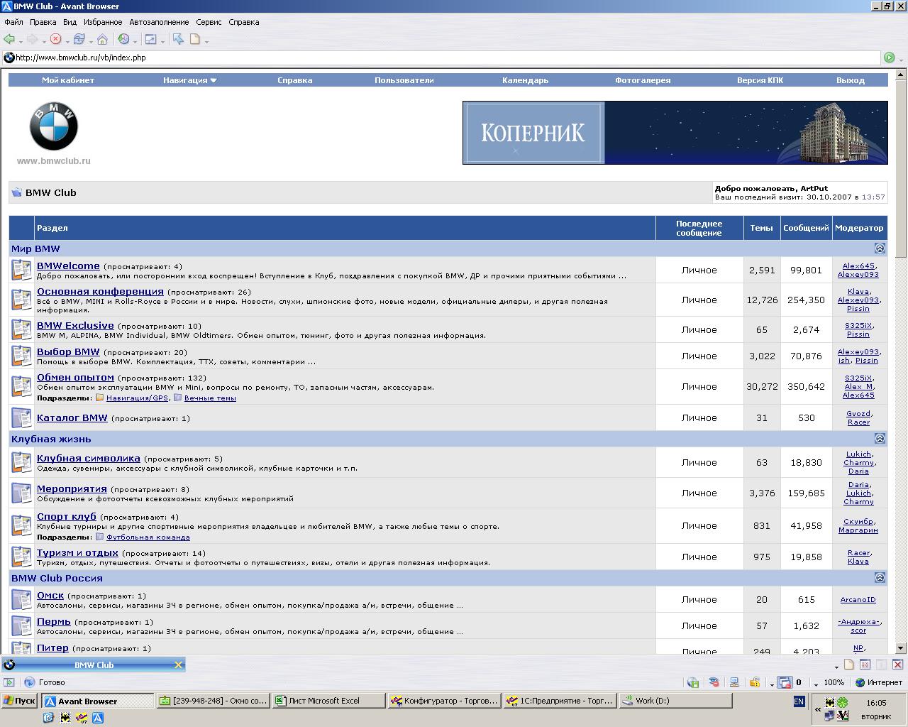Viewport: 908px width, 727px height.
Task: Click the Пуск start button
Action: pyautogui.click(x=19, y=701)
